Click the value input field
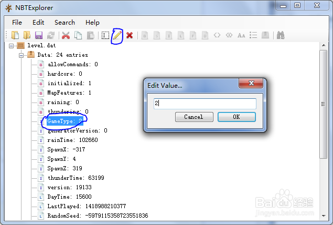The width and height of the screenshot is (333, 225). click(205, 104)
